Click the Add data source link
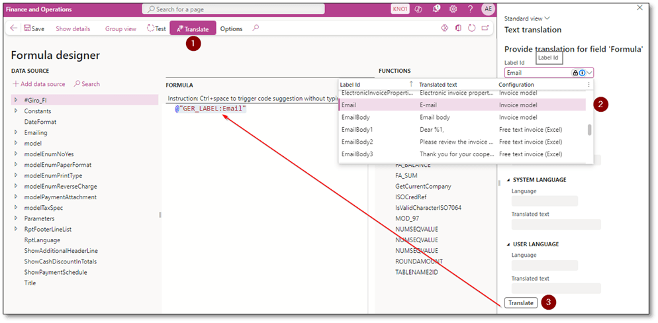 [x=39, y=84]
